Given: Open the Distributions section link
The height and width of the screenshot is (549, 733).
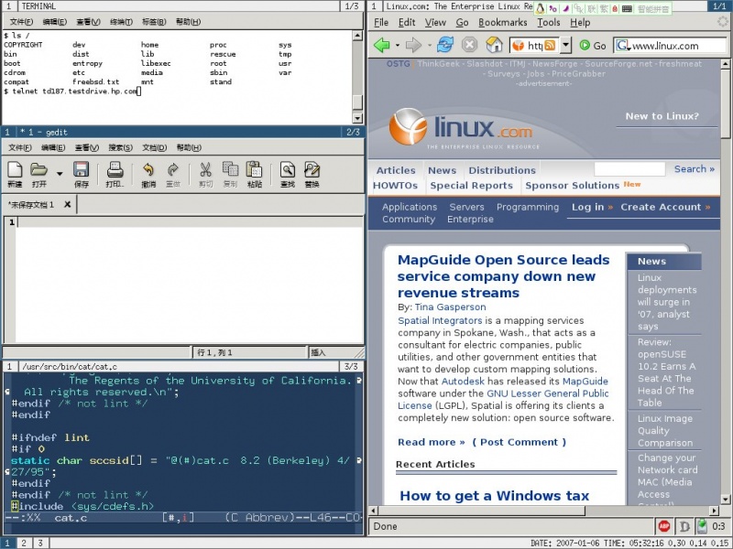Looking at the screenshot, I should coord(502,170).
